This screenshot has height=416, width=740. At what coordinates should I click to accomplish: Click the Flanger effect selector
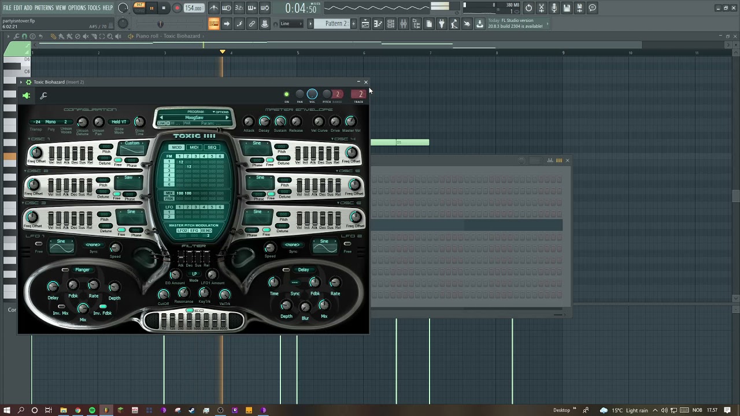pos(82,270)
